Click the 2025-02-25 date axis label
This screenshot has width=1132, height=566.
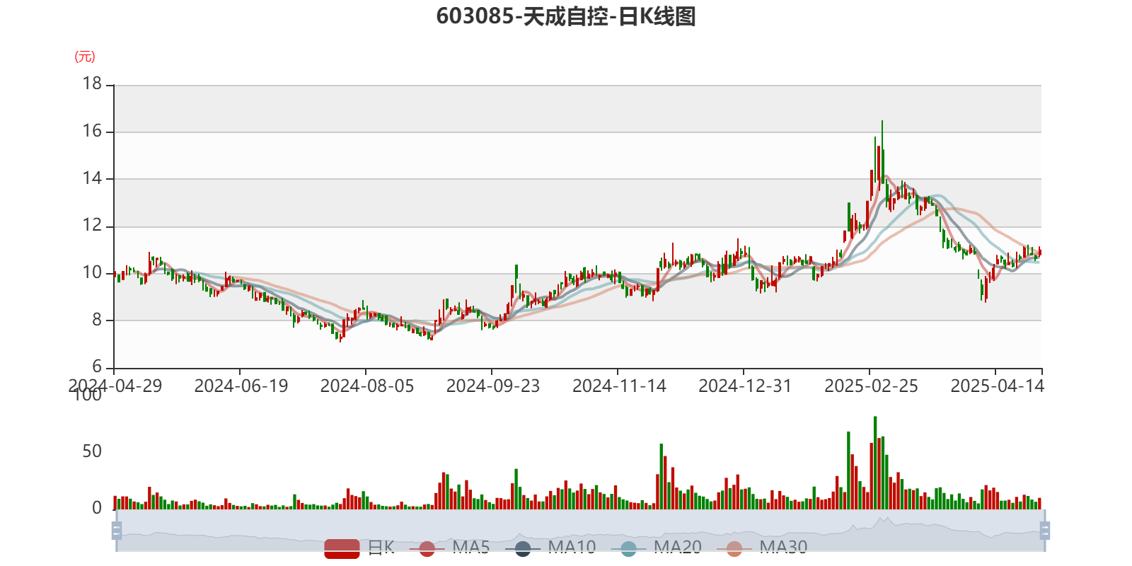871,386
